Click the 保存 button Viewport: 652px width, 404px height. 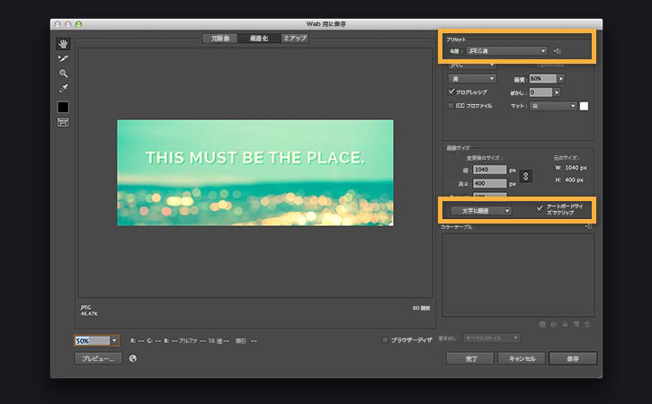click(573, 358)
